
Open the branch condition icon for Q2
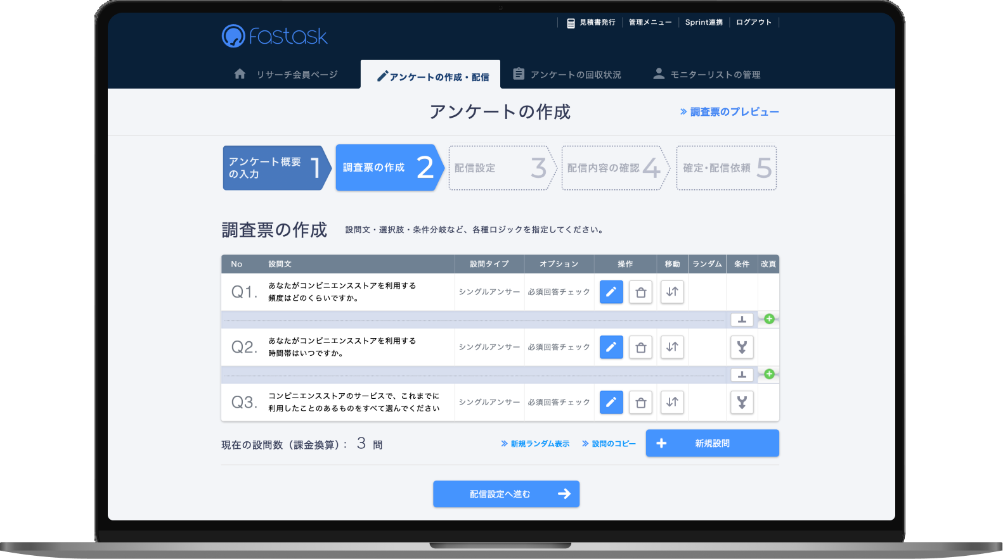pos(742,347)
